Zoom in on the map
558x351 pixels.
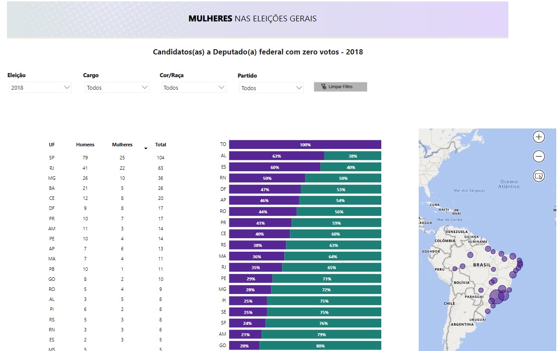click(x=539, y=137)
